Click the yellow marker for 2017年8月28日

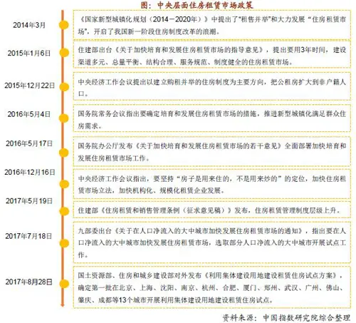63,284
